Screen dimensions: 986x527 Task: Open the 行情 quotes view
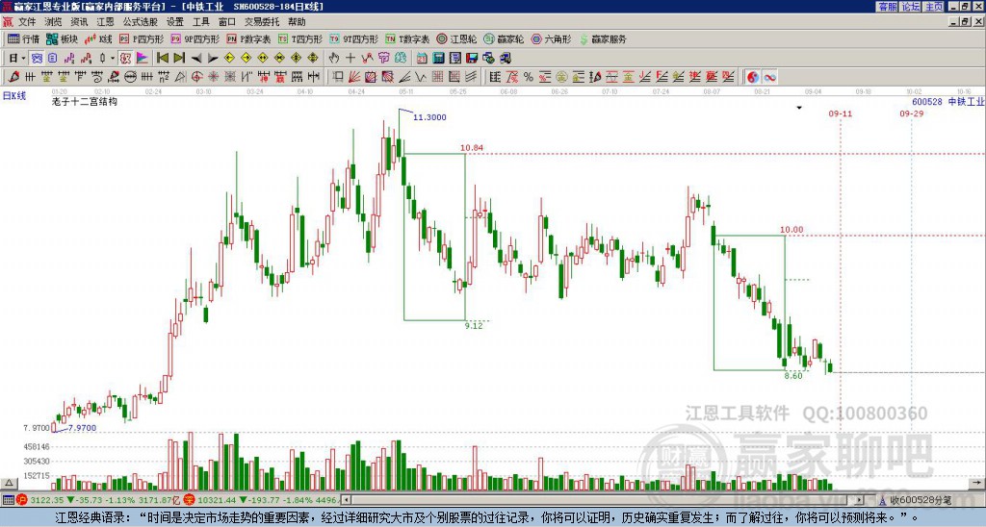[24, 38]
